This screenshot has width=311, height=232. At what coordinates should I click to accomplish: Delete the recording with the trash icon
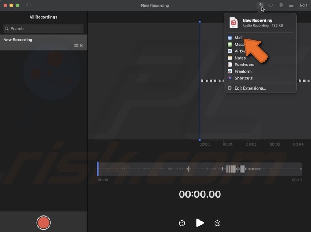(x=281, y=5)
